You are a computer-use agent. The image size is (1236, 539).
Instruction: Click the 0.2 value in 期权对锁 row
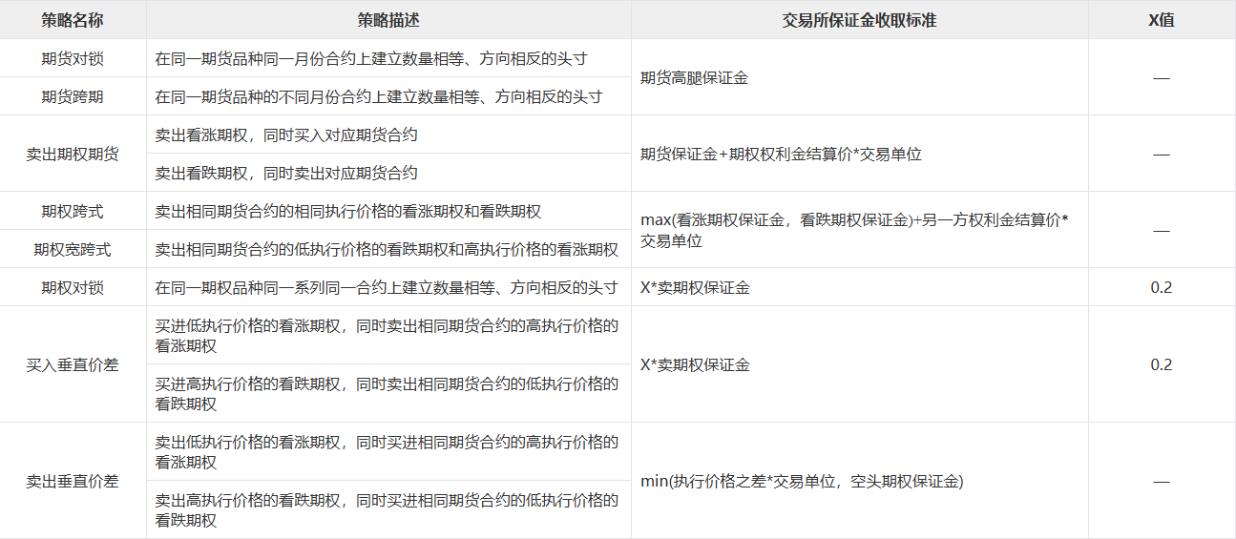pos(1162,287)
